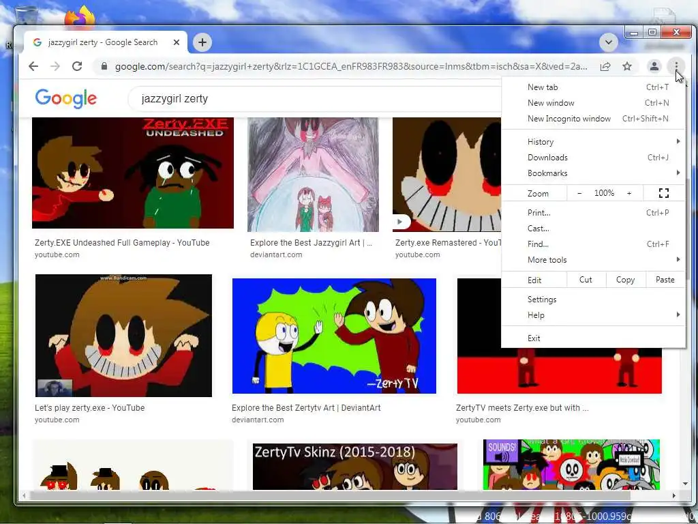The width and height of the screenshot is (698, 524).
Task: Open the ZertyTv Skinz (2015-2018) thumbnail
Action: tap(354, 467)
